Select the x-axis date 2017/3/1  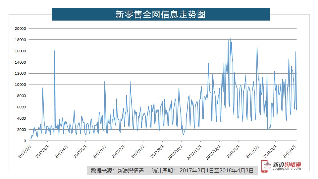tap(42, 151)
